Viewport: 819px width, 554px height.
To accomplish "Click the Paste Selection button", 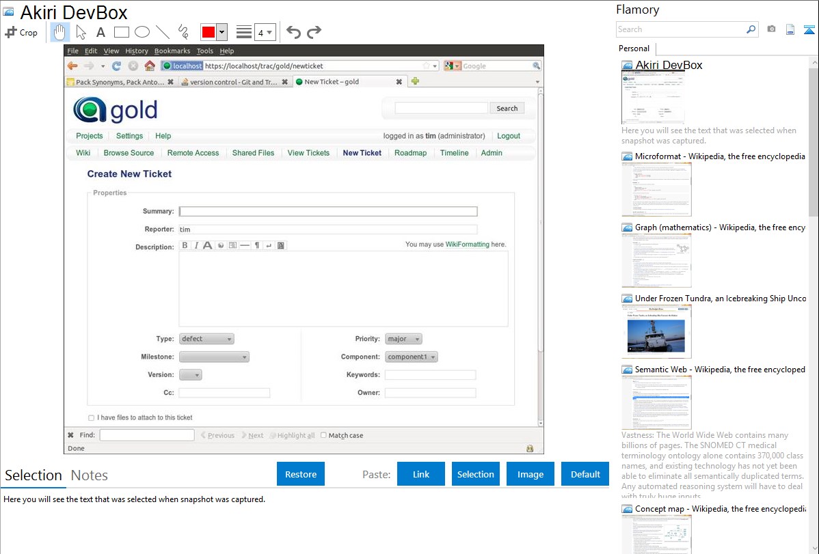I will 475,474.
